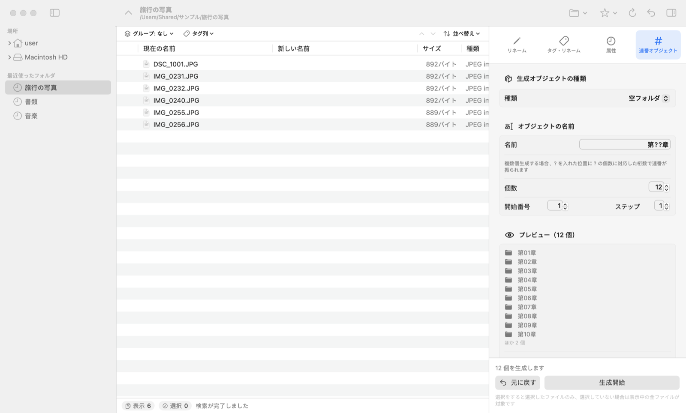Click the 第01章 folder in the preview
Image resolution: width=686 pixels, height=413 pixels.
click(527, 253)
